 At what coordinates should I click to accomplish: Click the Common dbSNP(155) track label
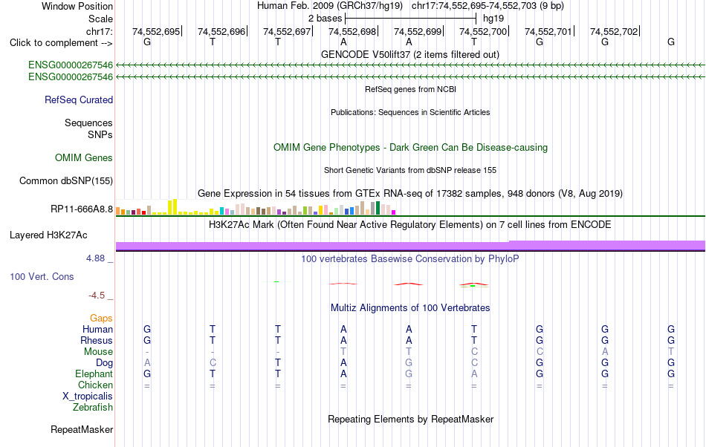66,180
